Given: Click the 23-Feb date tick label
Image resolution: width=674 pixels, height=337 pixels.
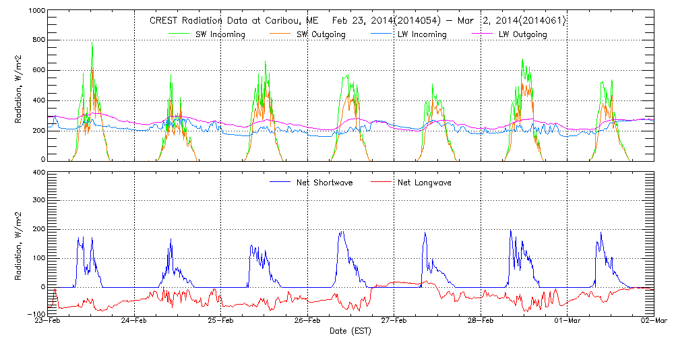Looking at the screenshot, I should coord(49,321).
